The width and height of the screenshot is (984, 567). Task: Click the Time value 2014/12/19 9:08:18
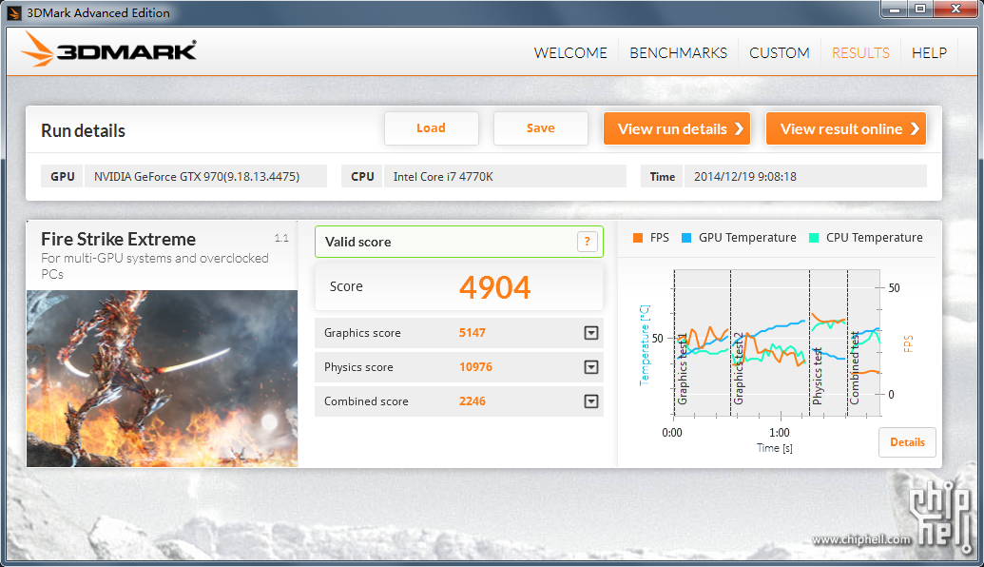745,176
